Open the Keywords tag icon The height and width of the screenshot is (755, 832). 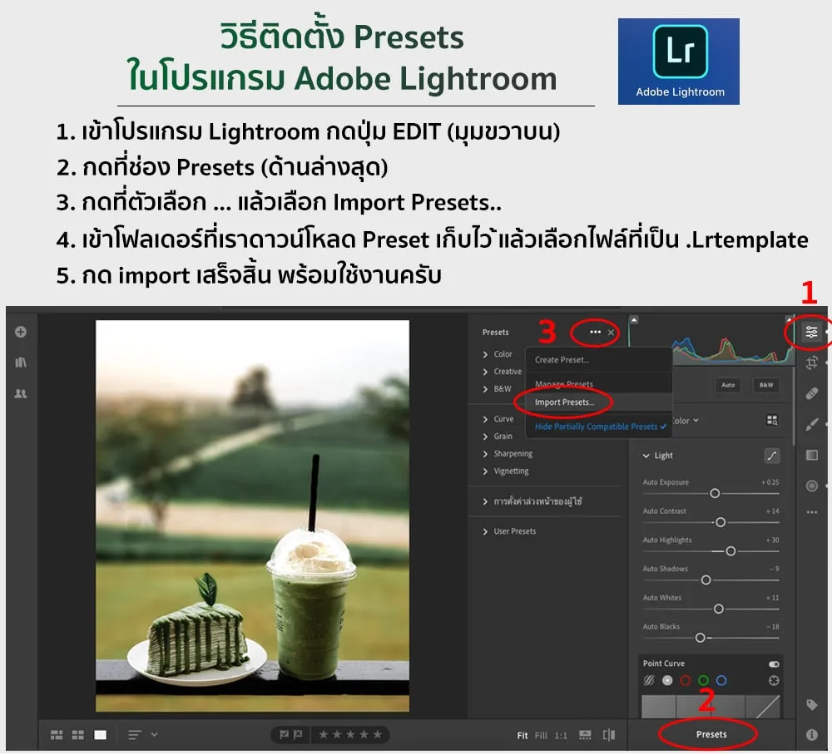[812, 705]
